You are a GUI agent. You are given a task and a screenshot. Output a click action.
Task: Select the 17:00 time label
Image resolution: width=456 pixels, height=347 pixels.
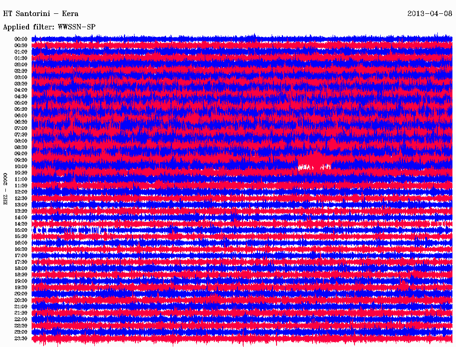tap(21, 256)
